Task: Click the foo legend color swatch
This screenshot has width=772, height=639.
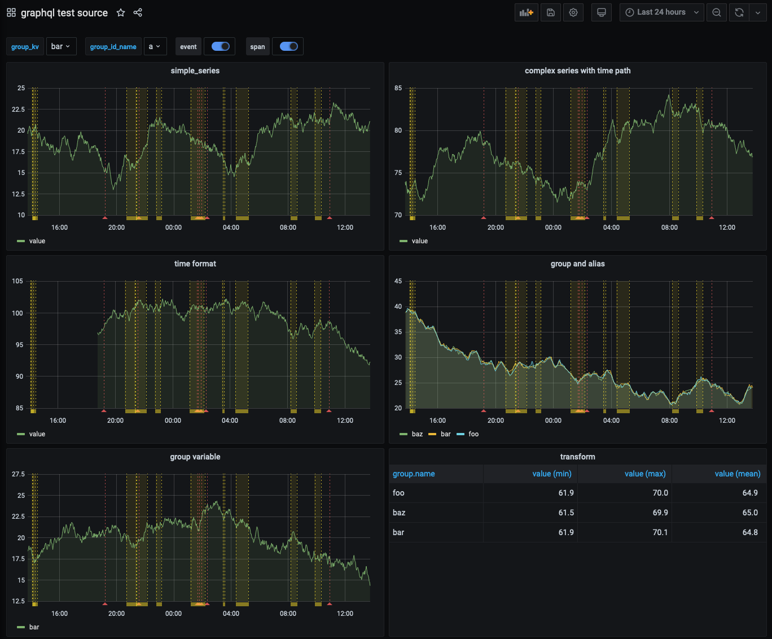Action: 460,434
